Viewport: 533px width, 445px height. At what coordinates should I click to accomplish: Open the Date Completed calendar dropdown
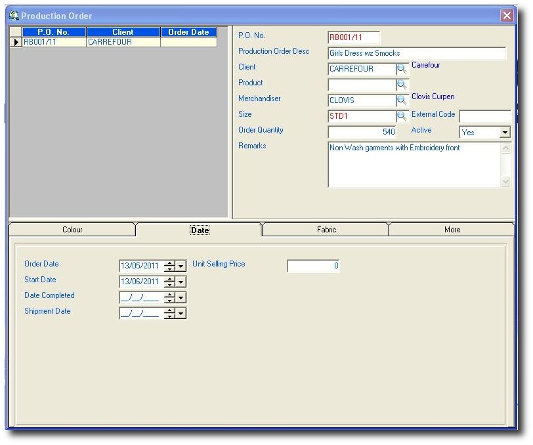[181, 297]
